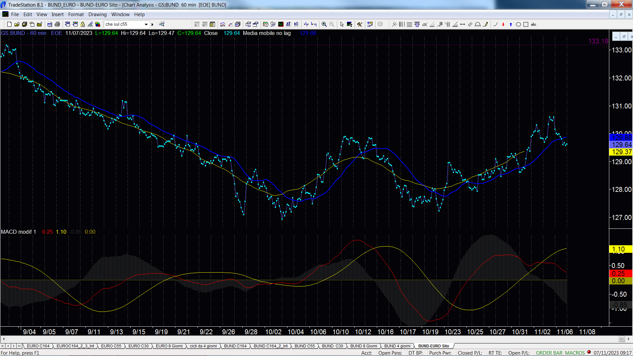633x356 pixels.
Task: Select the trendline drawing tool
Action: click(x=394, y=24)
